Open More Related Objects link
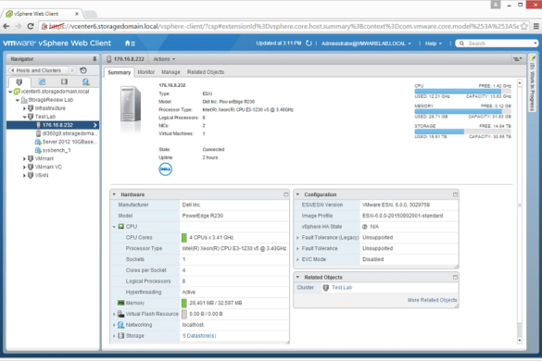Image resolution: width=542 pixels, height=361 pixels. coord(432,300)
